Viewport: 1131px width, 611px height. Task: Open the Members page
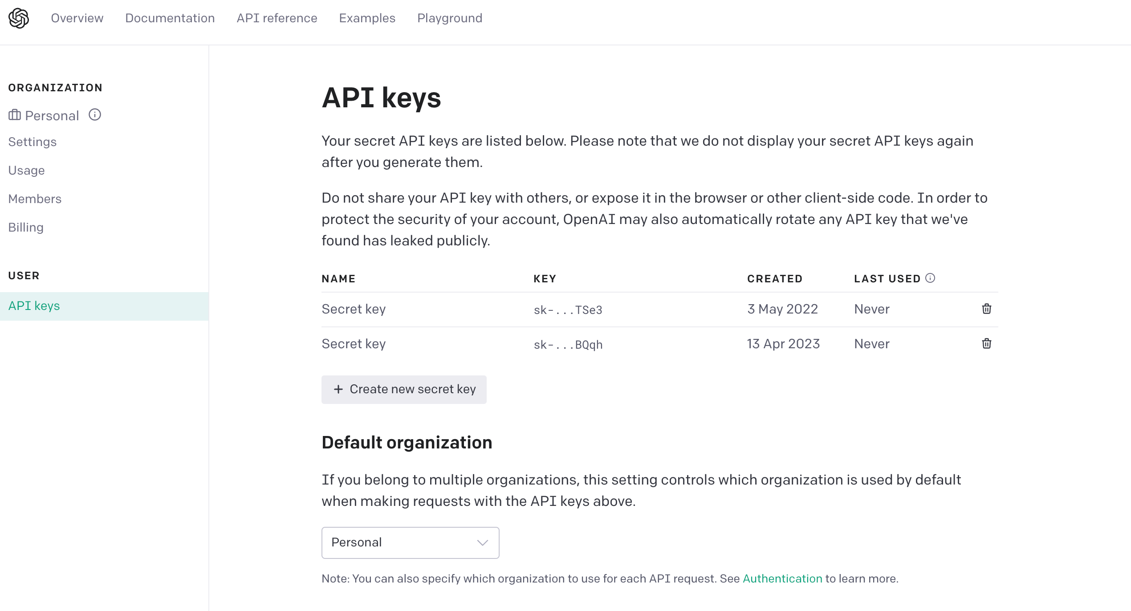point(35,199)
